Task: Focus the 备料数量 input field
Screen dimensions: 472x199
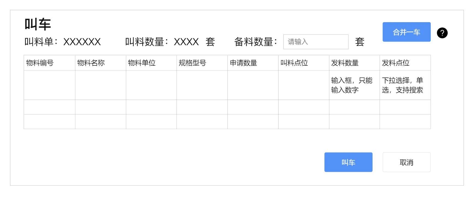Action: pyautogui.click(x=316, y=42)
